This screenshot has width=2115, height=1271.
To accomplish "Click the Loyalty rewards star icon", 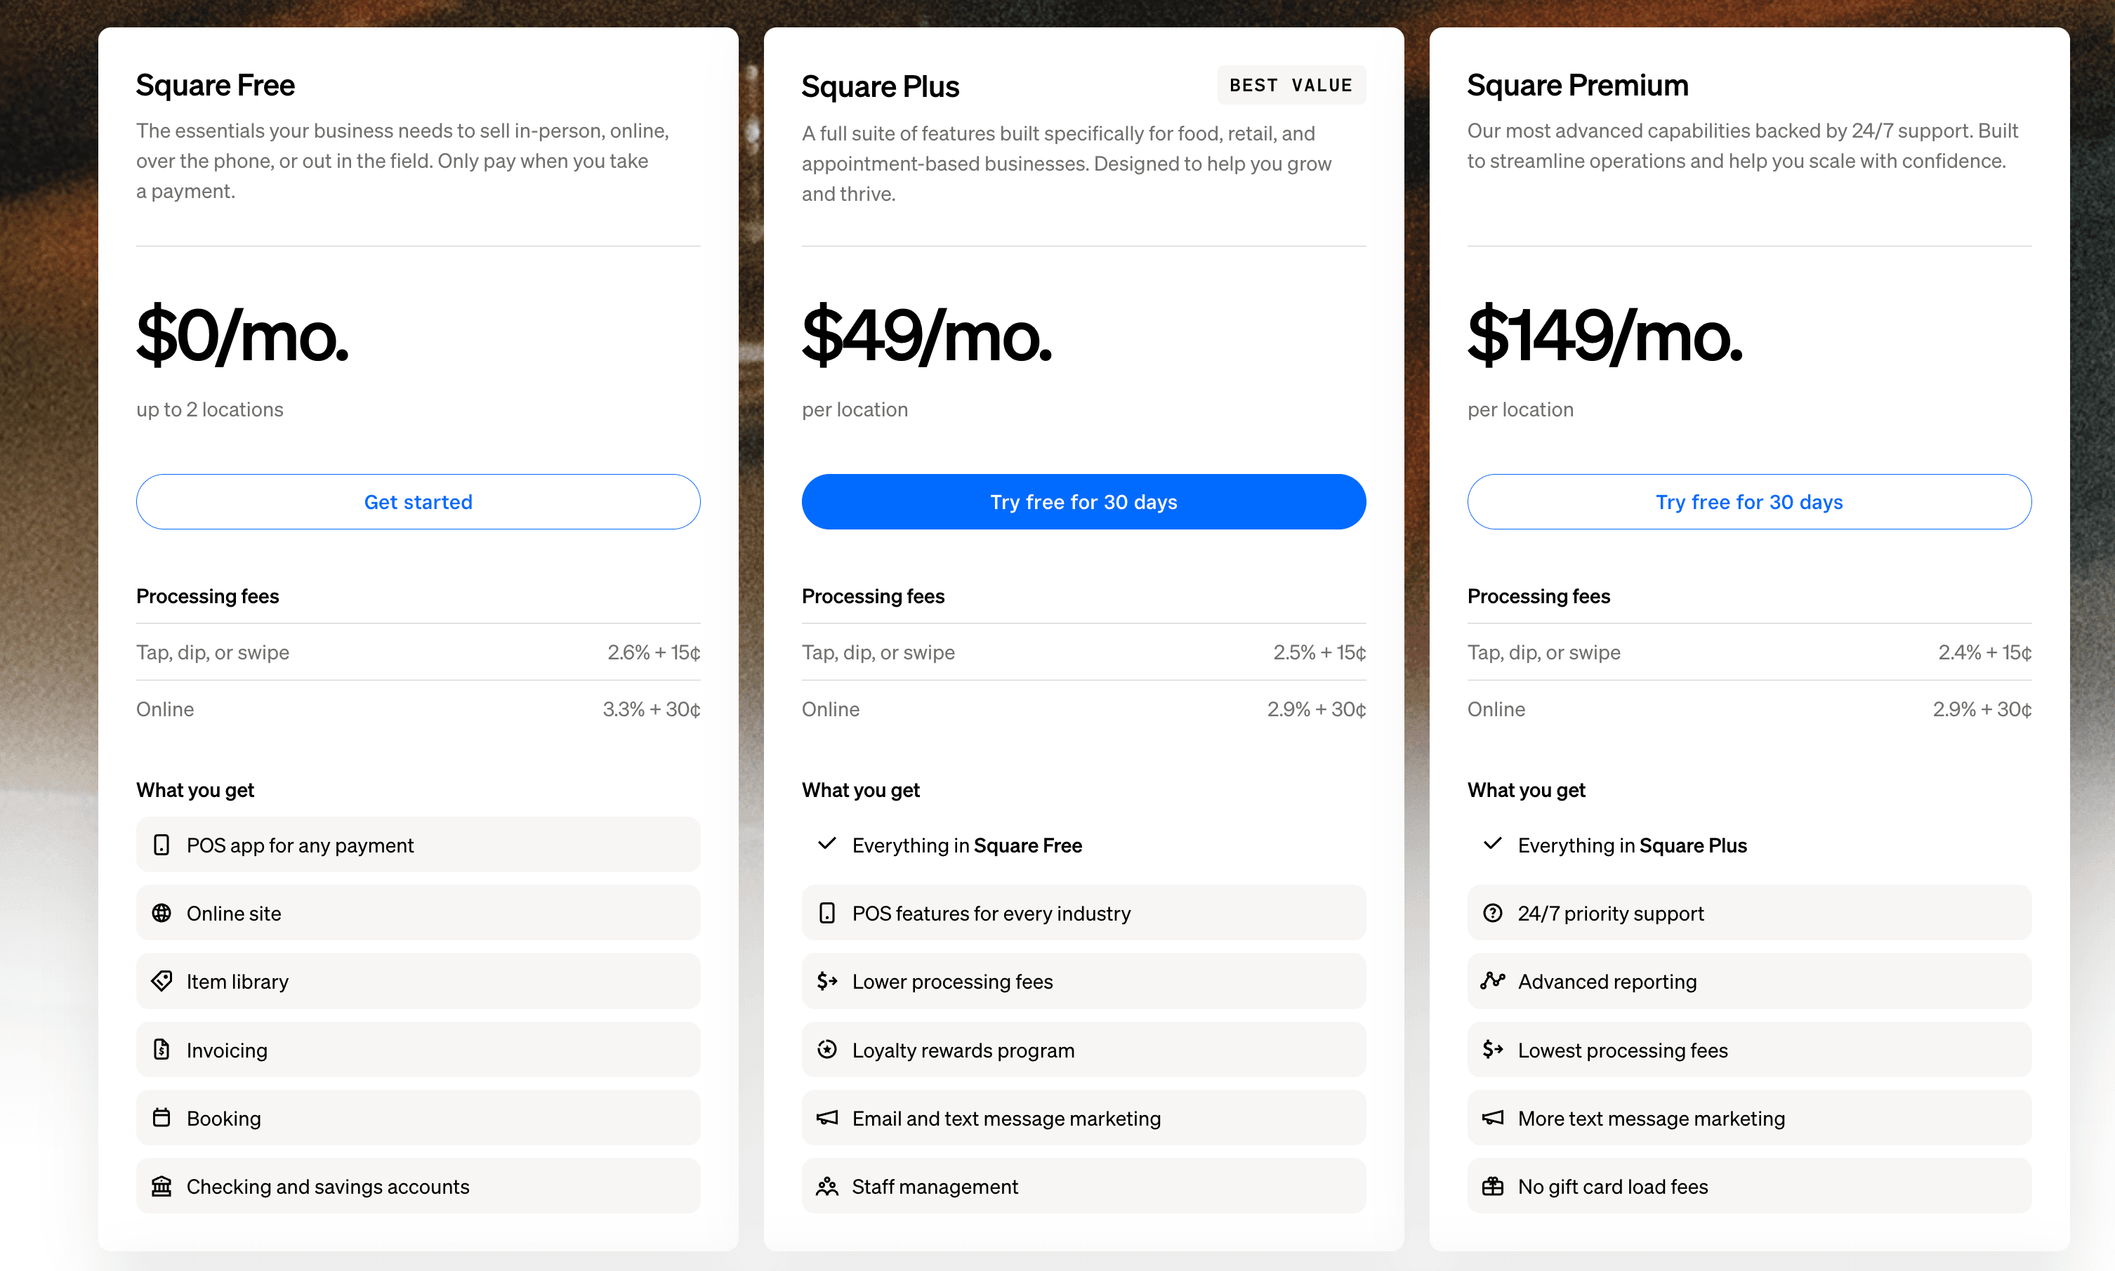I will [826, 1049].
